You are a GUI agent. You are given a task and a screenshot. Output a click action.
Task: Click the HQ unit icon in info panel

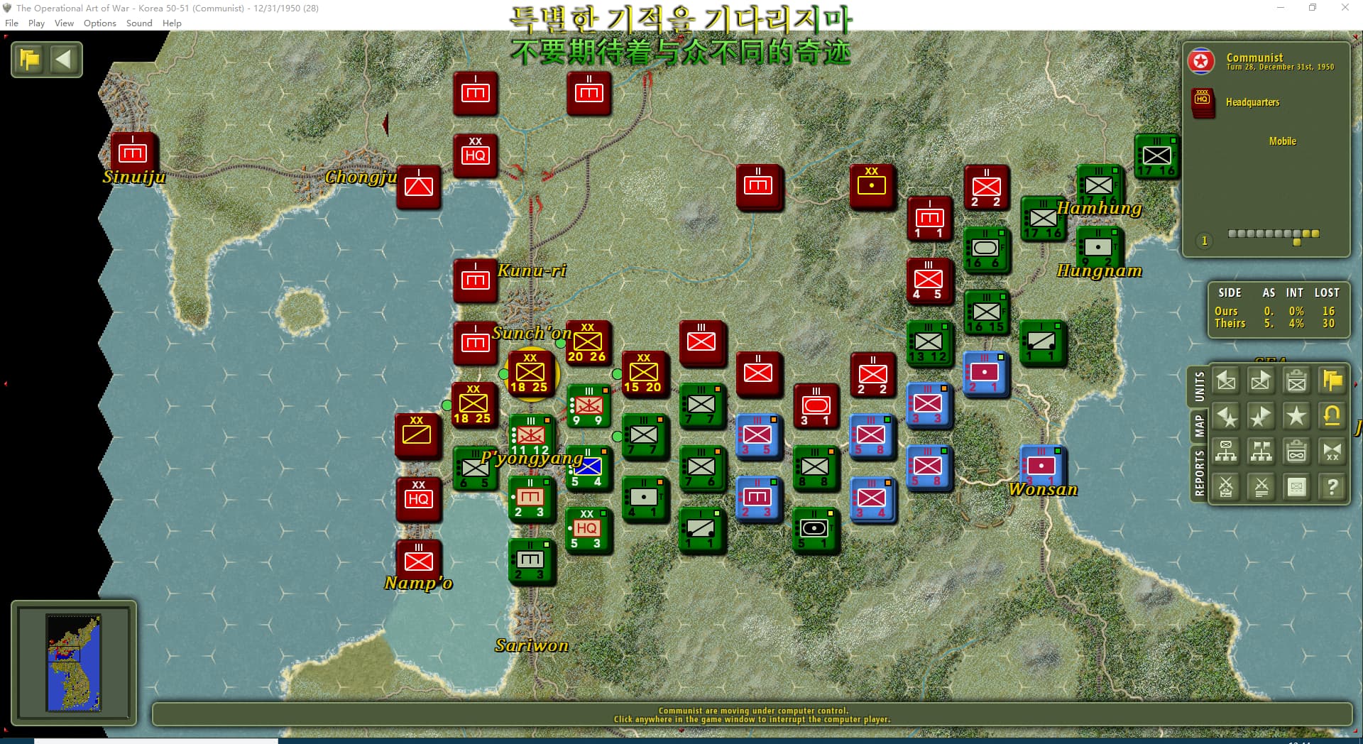pos(1203,102)
